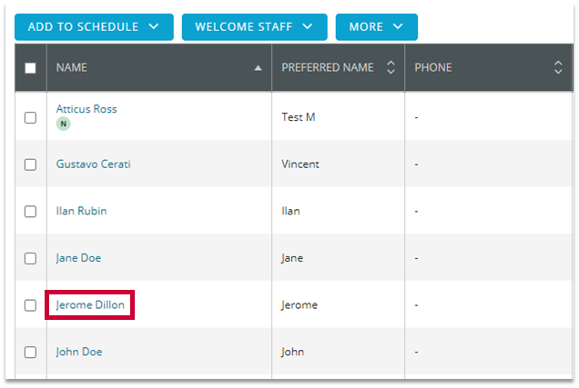Open the More dropdown menu
Screen dimensions: 579x388
click(x=376, y=27)
